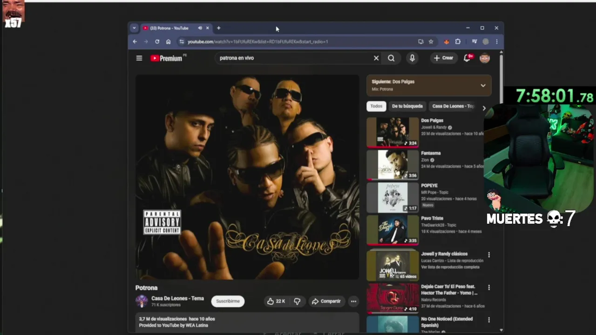Open the Pavo Triste thumbnail
This screenshot has height=335, width=596.
(x=393, y=230)
